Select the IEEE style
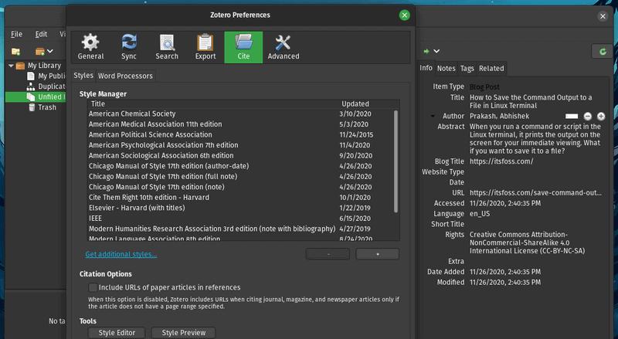The height and width of the screenshot is (339, 618). (x=240, y=219)
